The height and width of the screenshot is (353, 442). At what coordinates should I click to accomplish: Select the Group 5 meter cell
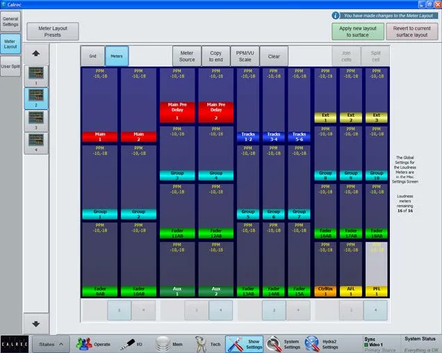pyautogui.click(x=248, y=182)
